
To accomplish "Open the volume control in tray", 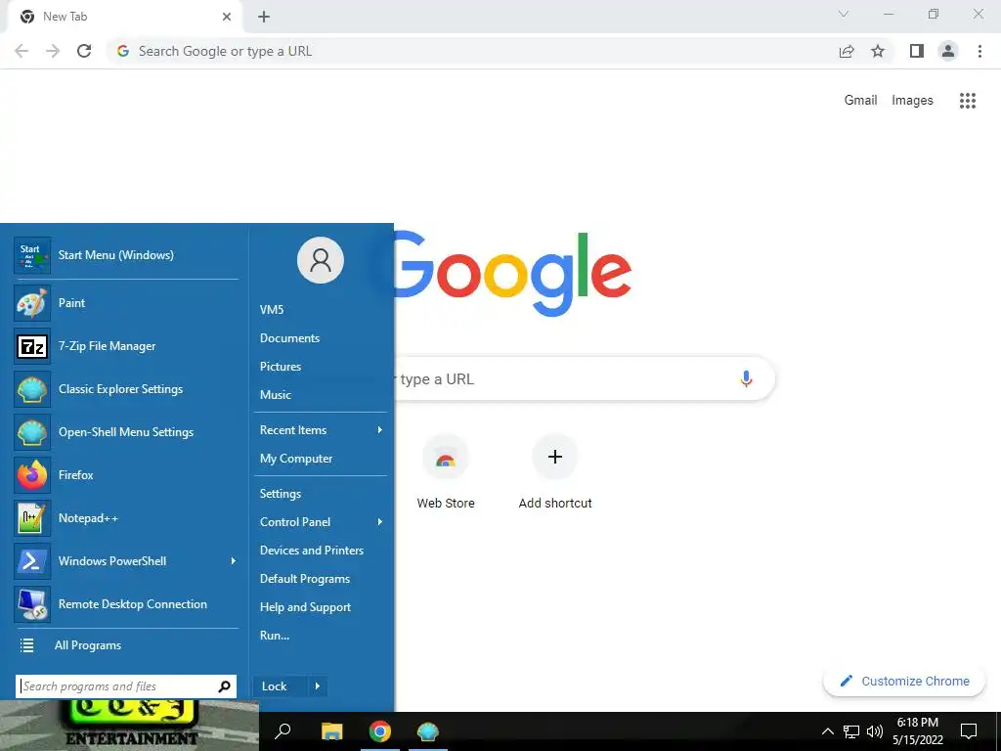I will 875,731.
